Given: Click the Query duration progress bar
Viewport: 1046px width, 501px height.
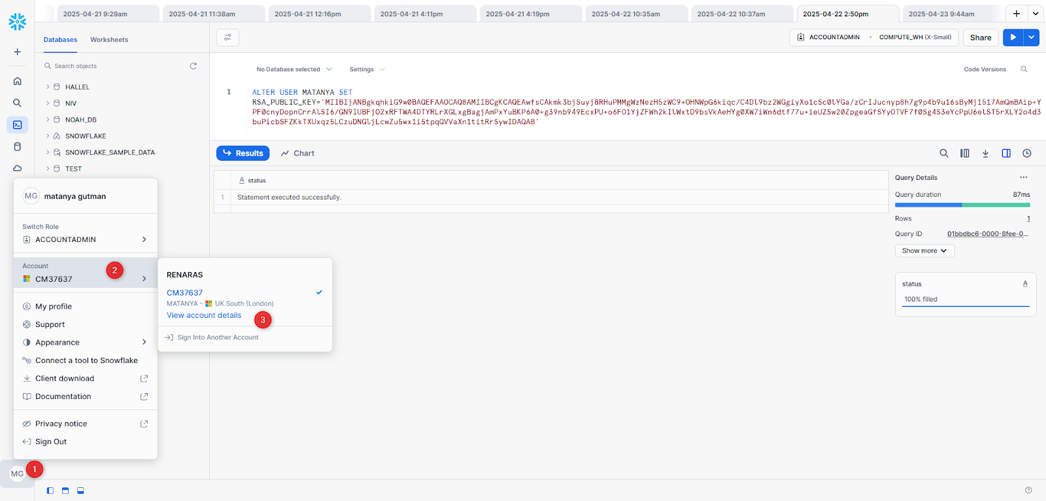Looking at the screenshot, I should point(962,205).
